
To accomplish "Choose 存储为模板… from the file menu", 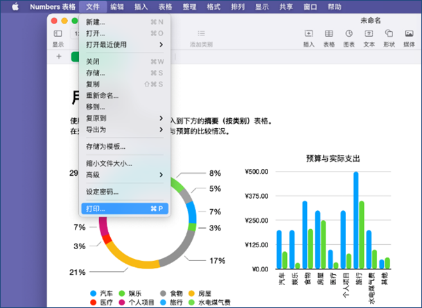I will pyautogui.click(x=125, y=147).
